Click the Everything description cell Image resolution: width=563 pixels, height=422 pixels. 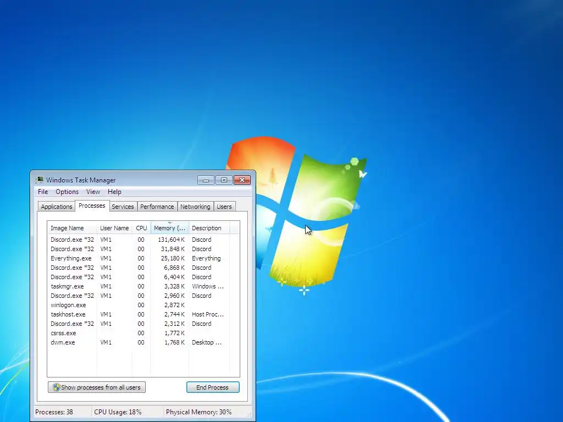tap(206, 258)
